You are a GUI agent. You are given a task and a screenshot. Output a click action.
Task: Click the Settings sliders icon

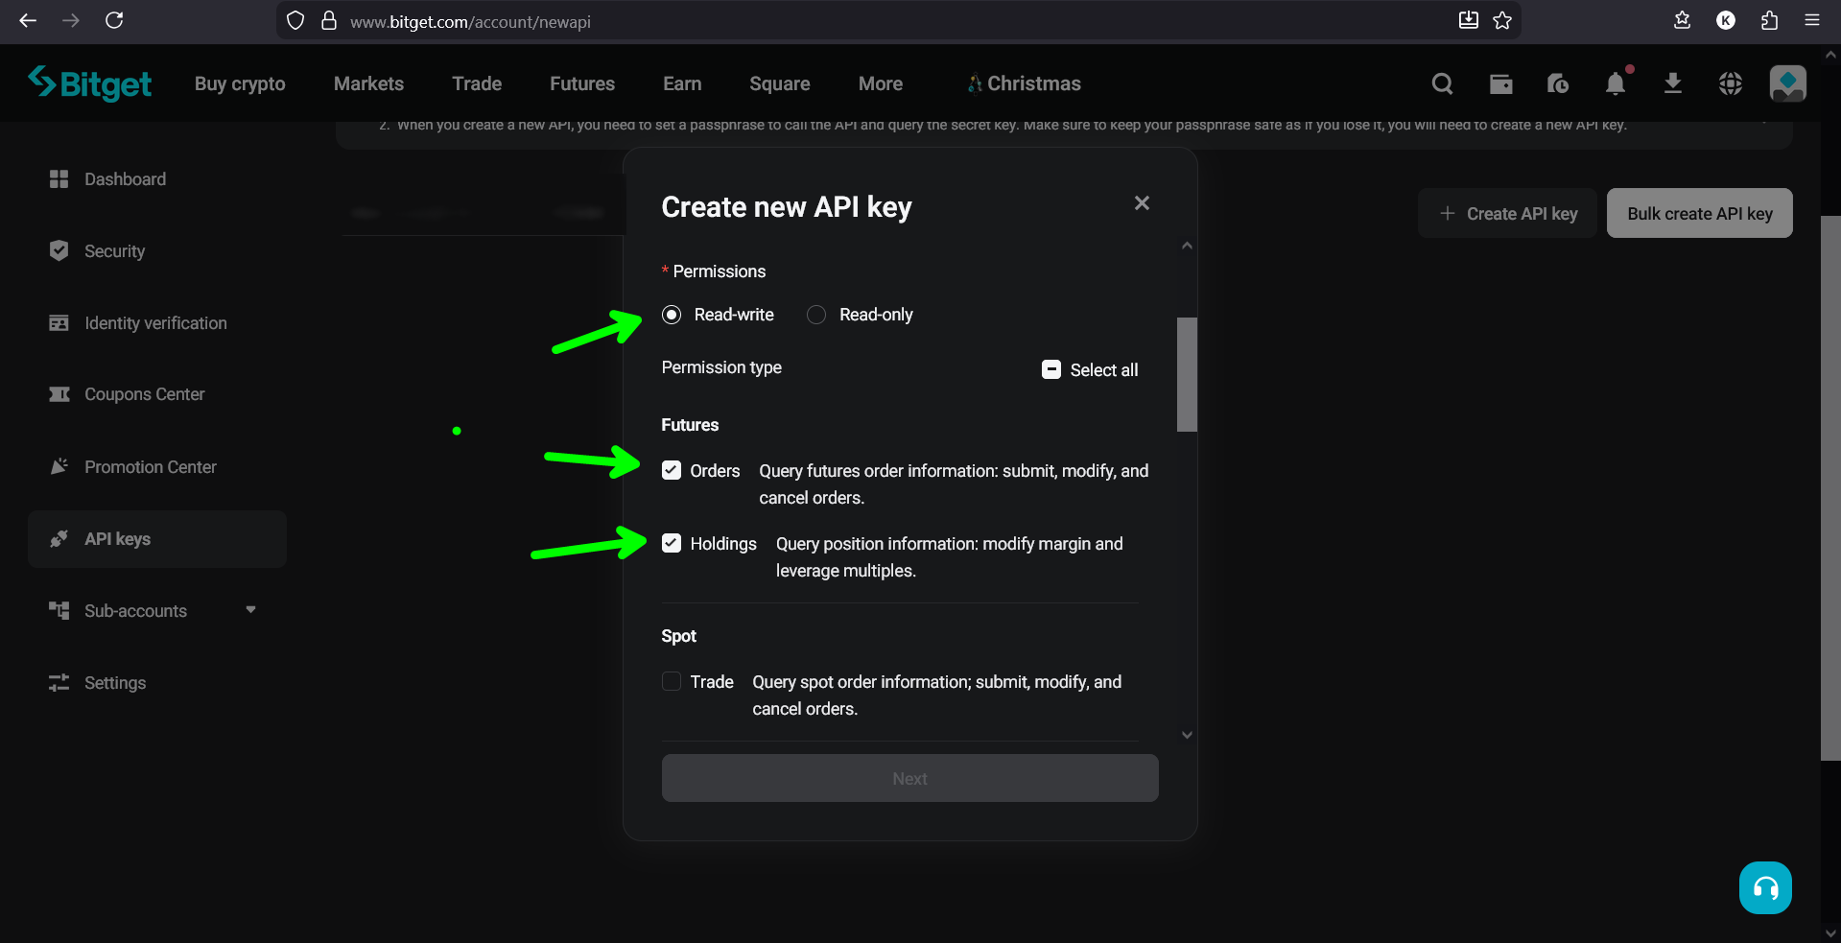tap(59, 682)
